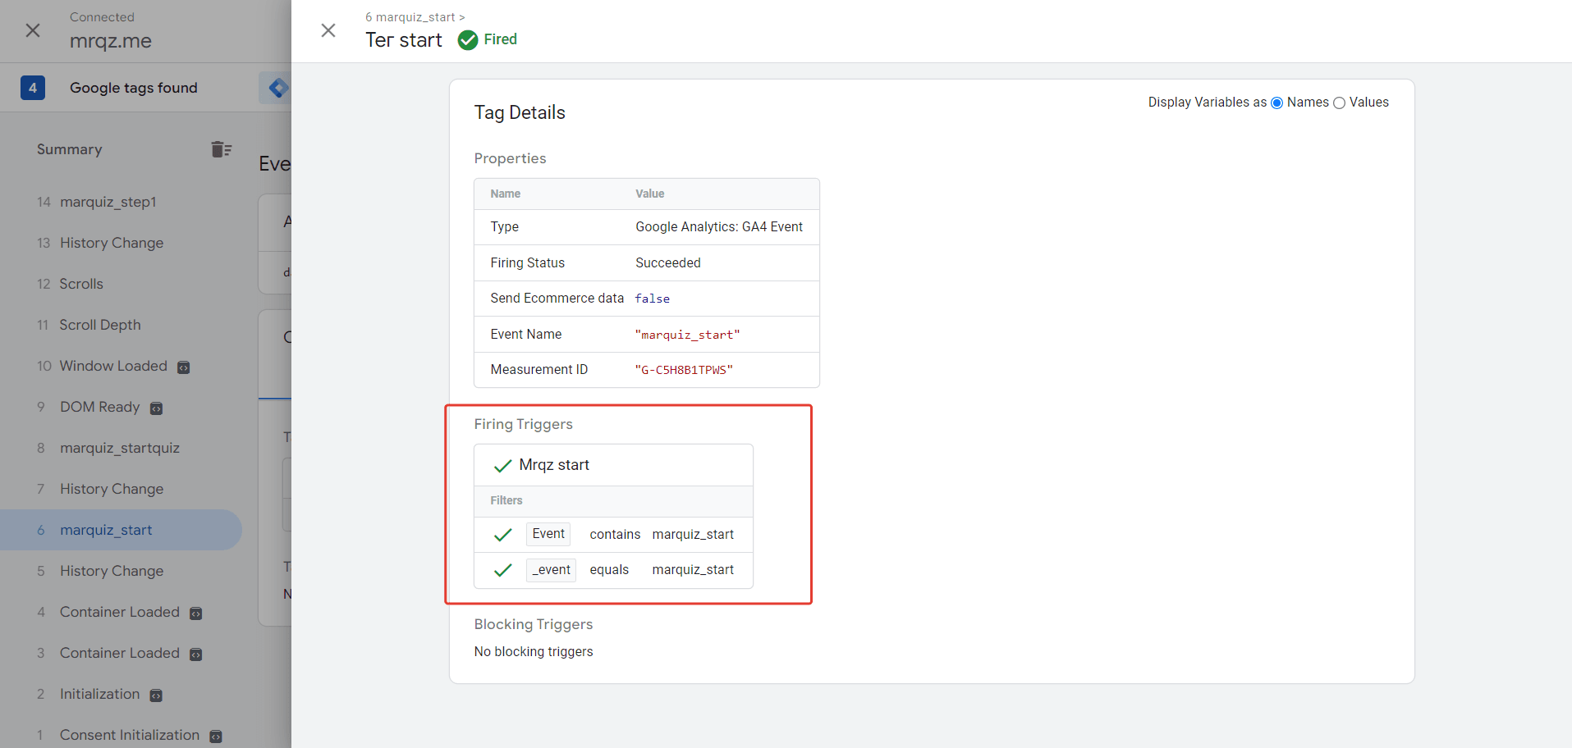Click the Google tag diamond icon
This screenshot has height=748, width=1572.
(x=277, y=88)
